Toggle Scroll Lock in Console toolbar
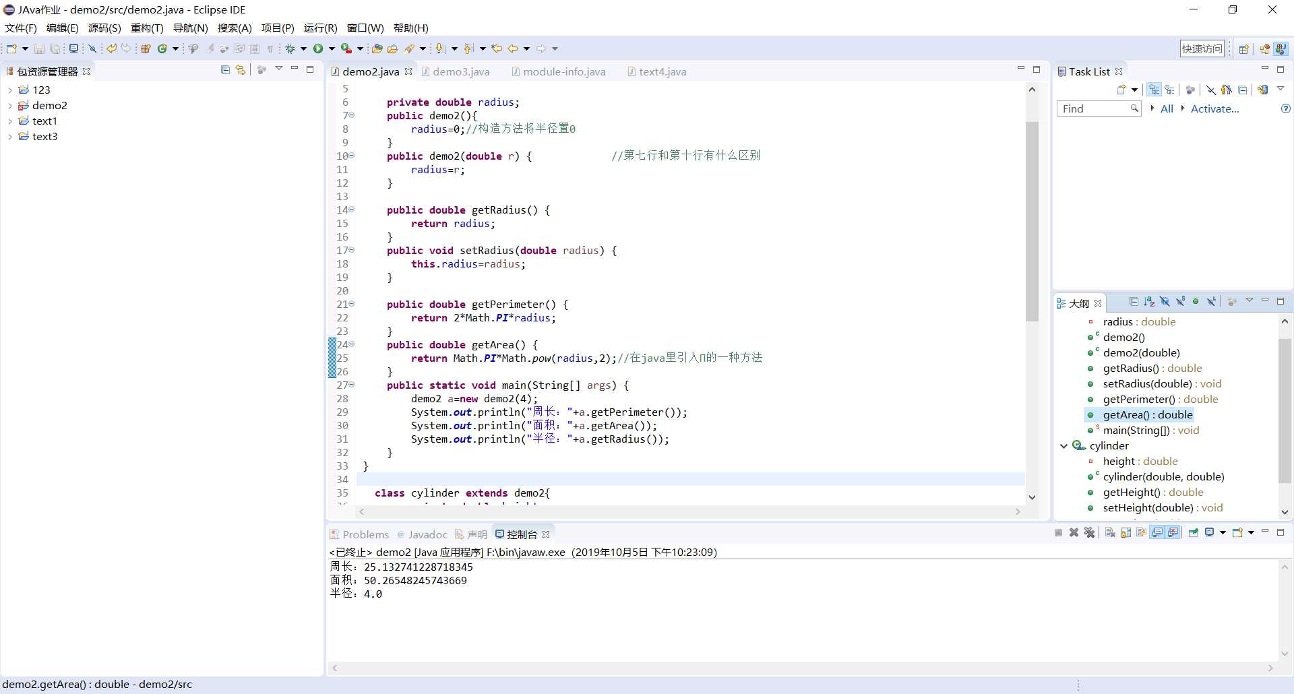This screenshot has width=1294, height=694. (1126, 533)
